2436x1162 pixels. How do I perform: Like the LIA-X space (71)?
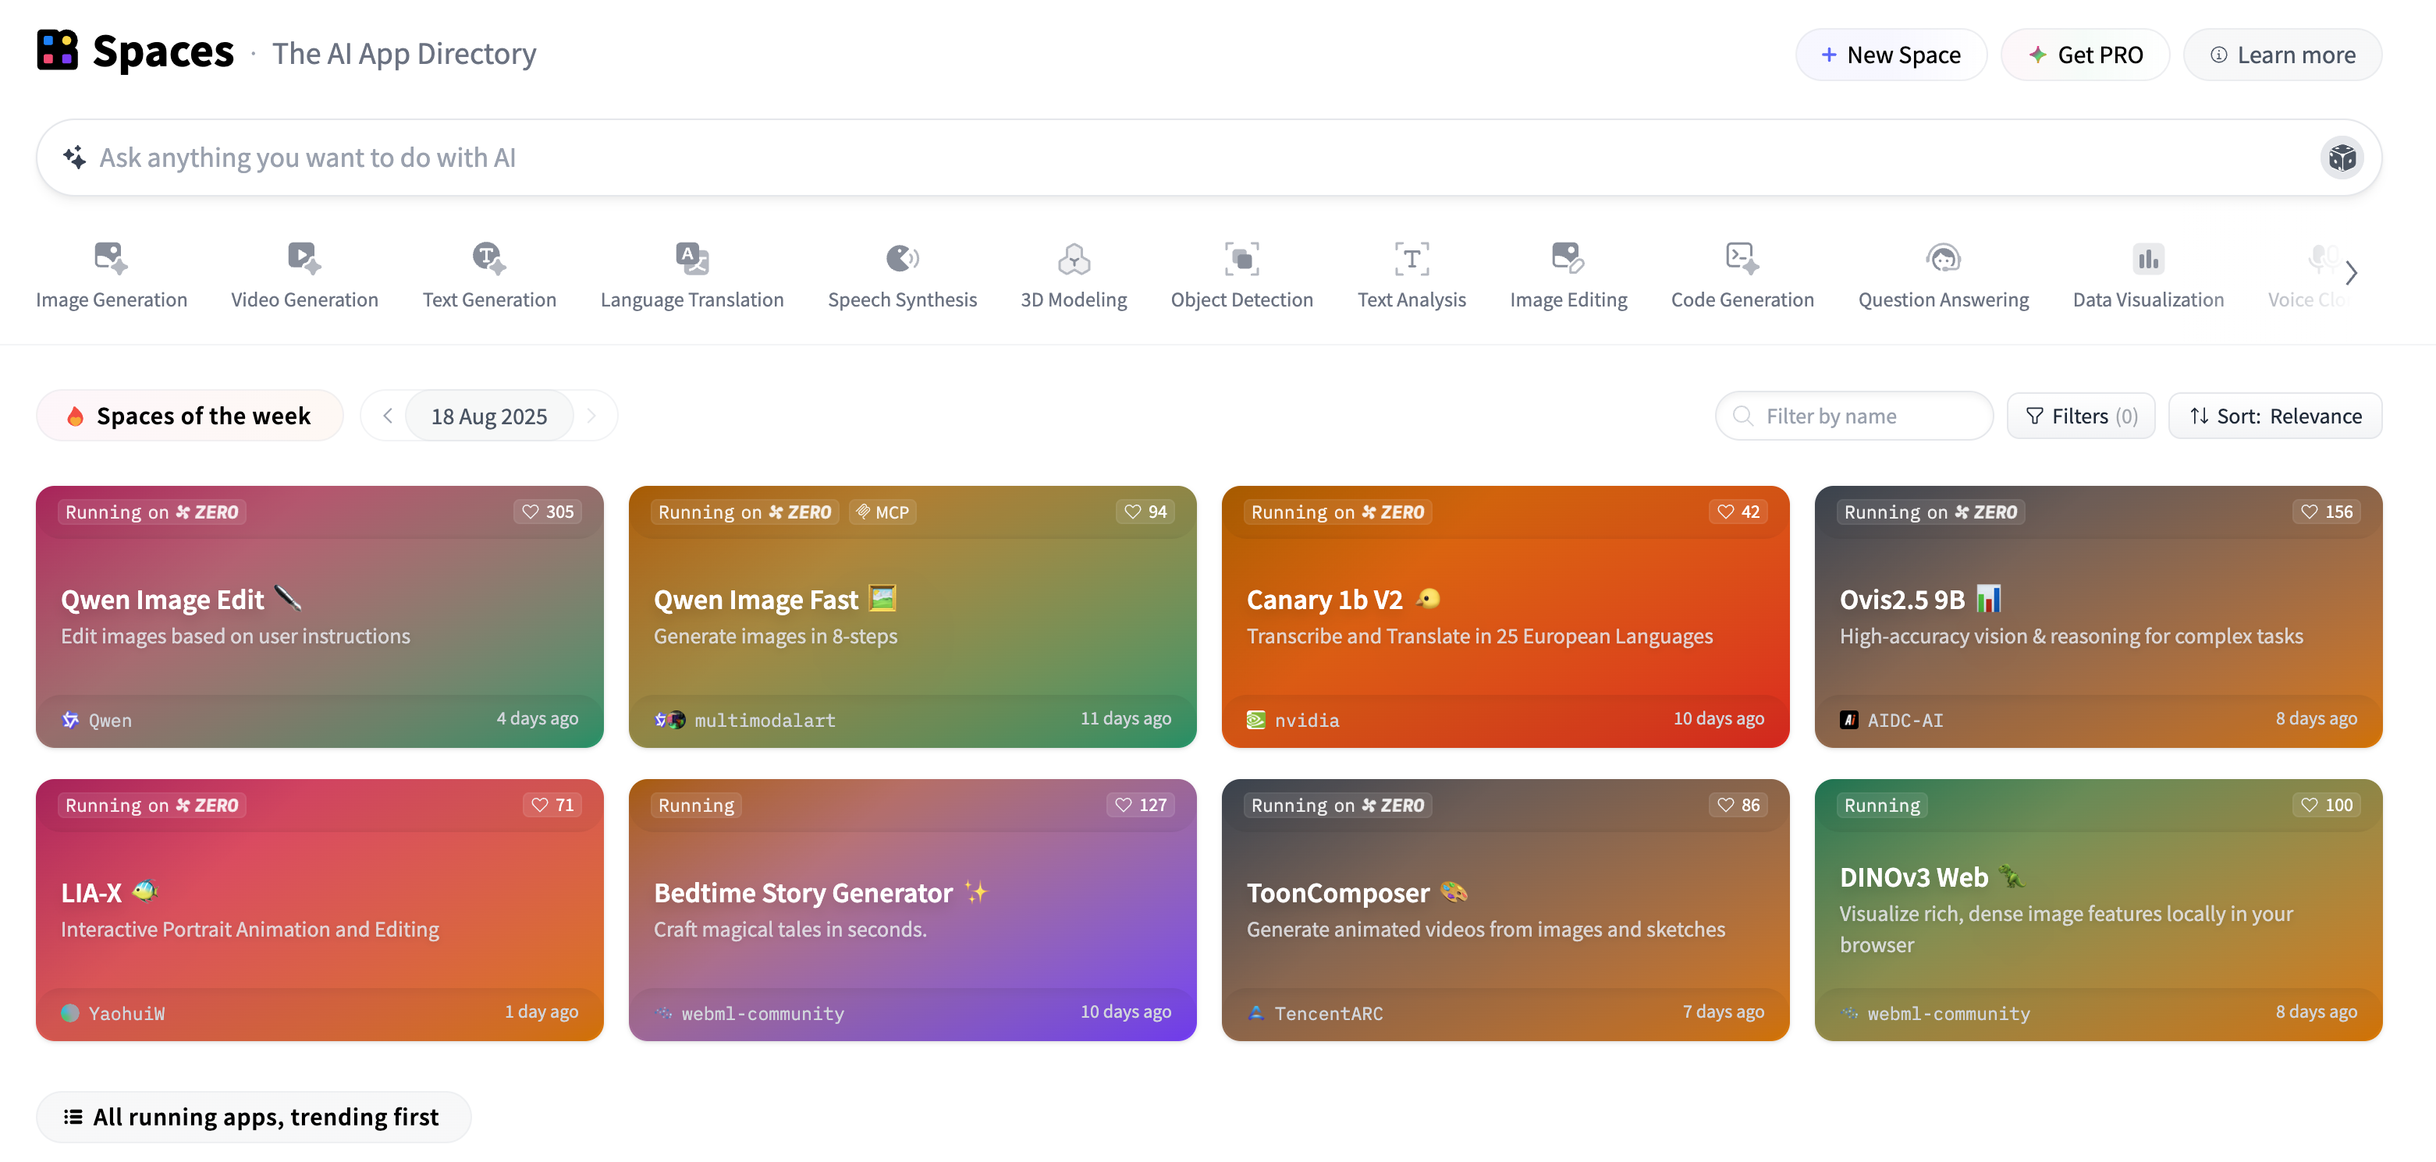552,805
